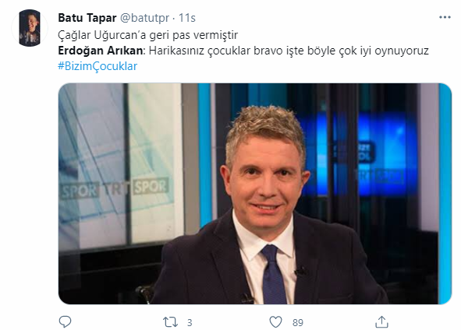This screenshot has height=330, width=461.
Task: Click the first line about Çağlar Uğurcan
Action: 147,35
